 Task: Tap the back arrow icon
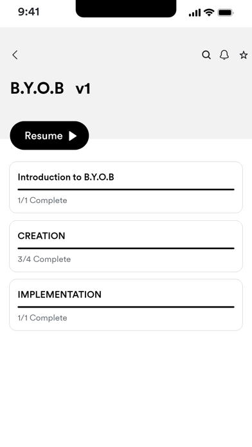[15, 55]
